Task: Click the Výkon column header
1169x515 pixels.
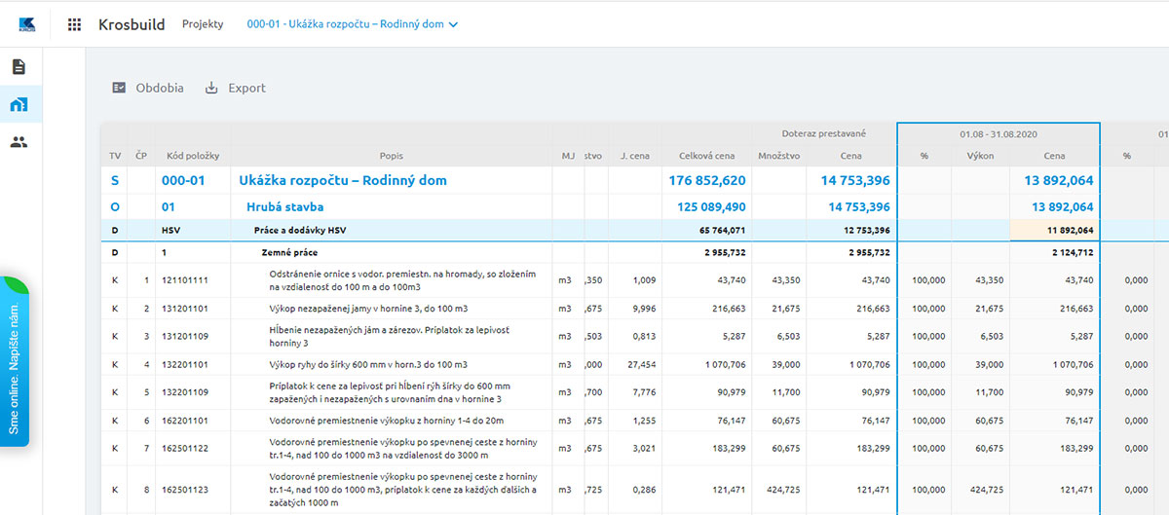Action: point(980,156)
